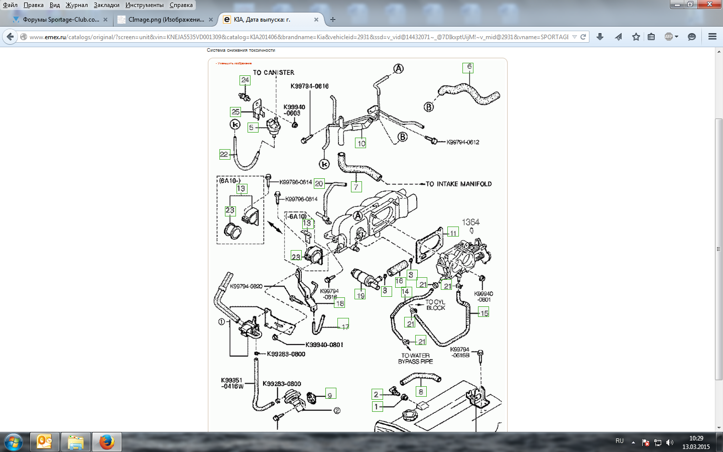Click the shrink image link above diagram
723x452 pixels.
point(234,63)
